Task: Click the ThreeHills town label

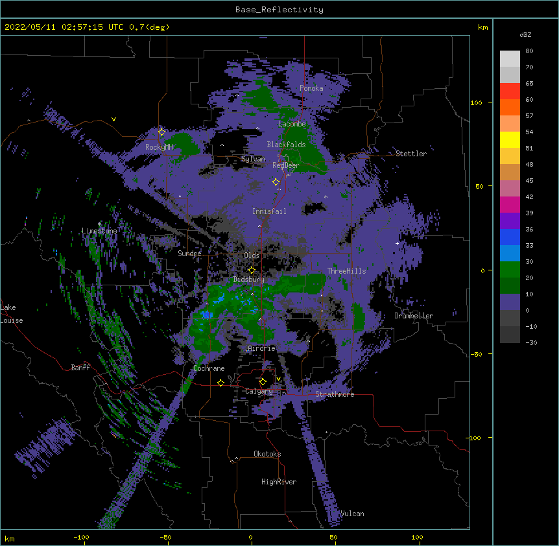Action: point(346,271)
